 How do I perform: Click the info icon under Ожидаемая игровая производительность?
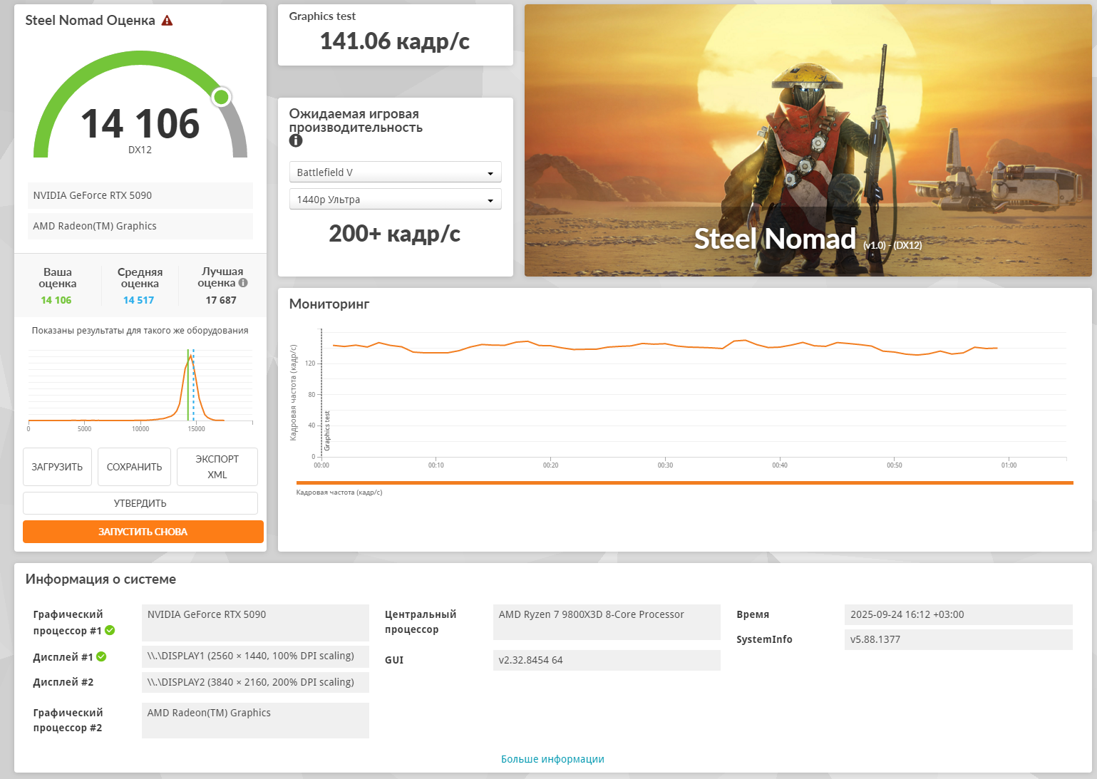(x=296, y=141)
